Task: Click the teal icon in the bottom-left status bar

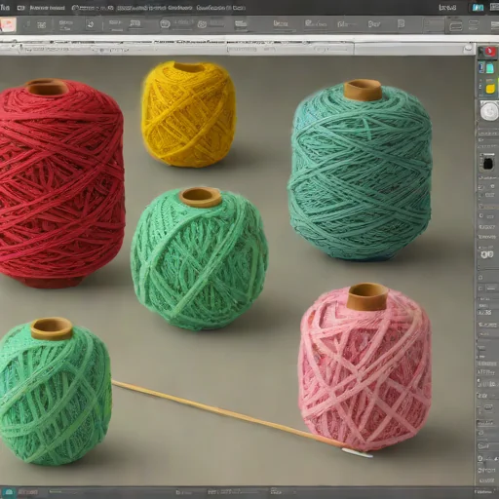Action: tap(9, 492)
